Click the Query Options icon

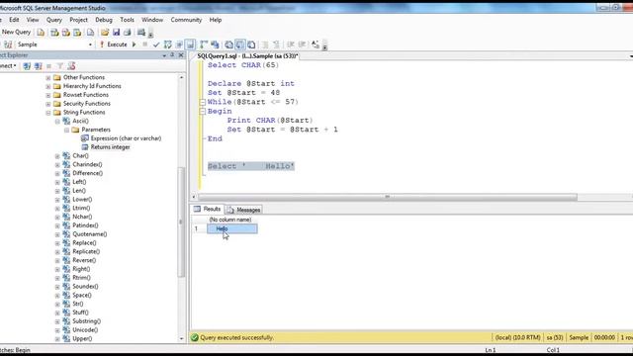179,44
